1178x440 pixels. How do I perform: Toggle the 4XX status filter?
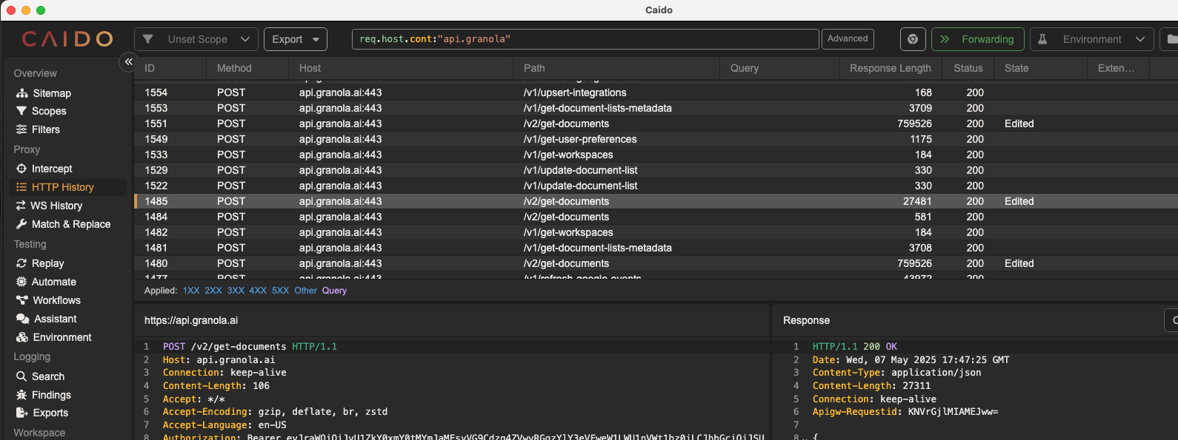point(258,291)
